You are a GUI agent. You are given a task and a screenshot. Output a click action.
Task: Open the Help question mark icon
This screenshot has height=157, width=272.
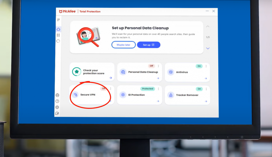click(x=57, y=101)
